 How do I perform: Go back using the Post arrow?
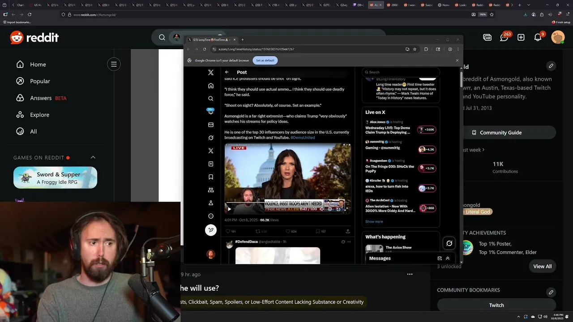227,72
